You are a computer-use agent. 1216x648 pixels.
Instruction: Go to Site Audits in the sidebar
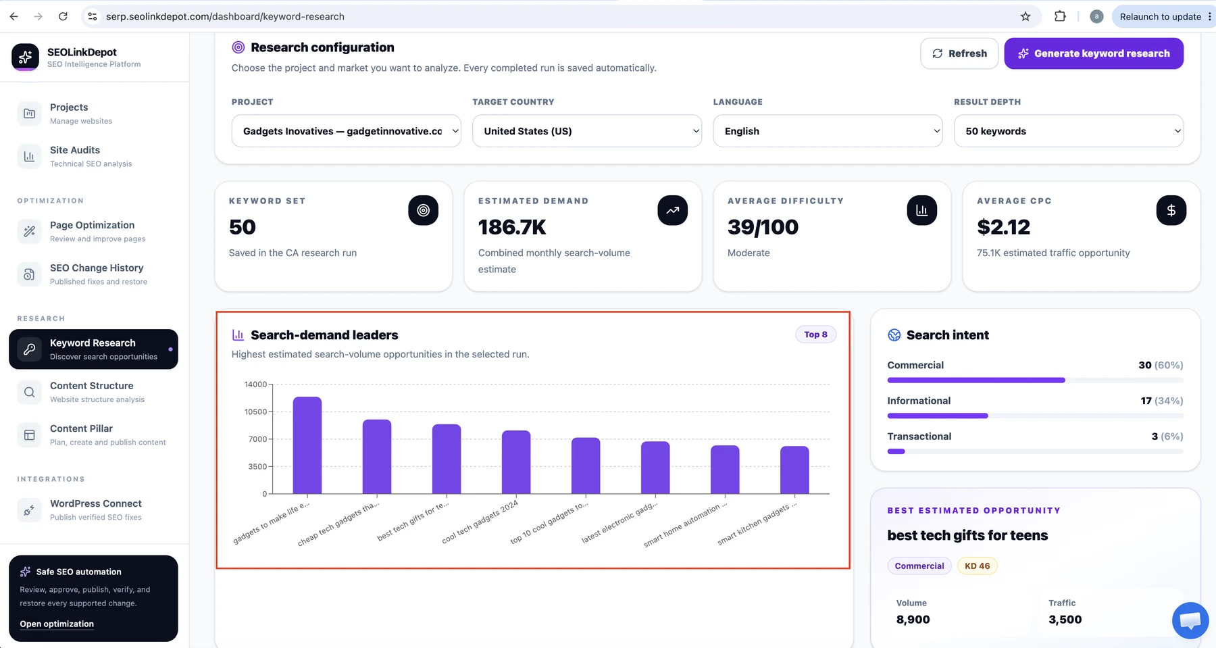(x=94, y=156)
